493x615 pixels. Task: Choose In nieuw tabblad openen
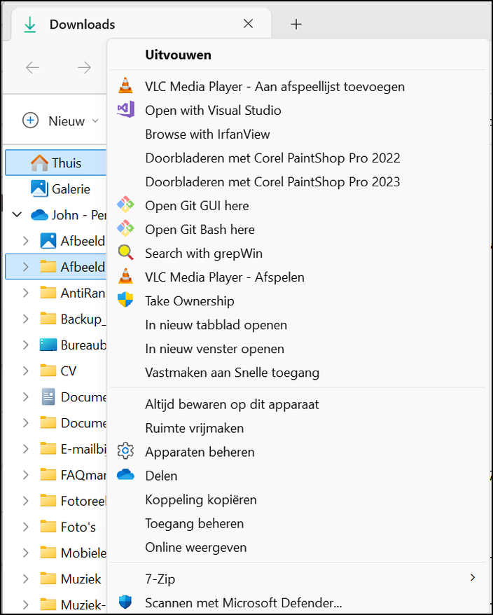coord(298,325)
